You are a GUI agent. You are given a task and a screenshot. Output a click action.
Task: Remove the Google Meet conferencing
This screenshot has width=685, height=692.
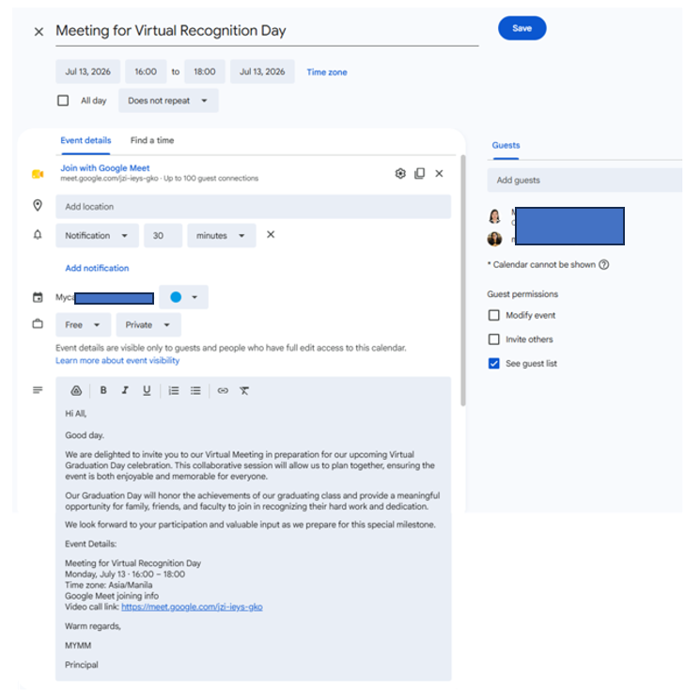439,173
